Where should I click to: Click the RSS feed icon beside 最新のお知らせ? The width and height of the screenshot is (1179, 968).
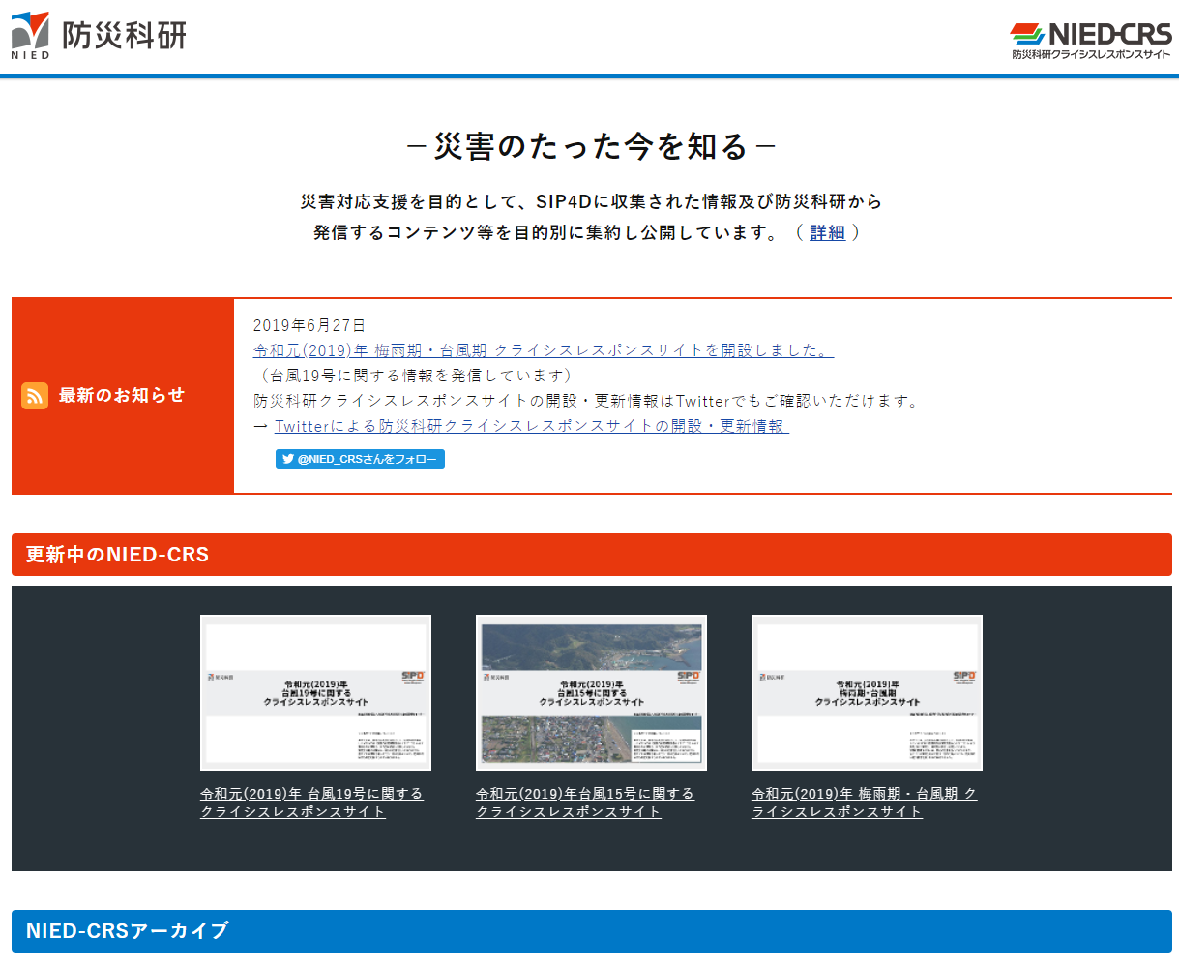[35, 395]
